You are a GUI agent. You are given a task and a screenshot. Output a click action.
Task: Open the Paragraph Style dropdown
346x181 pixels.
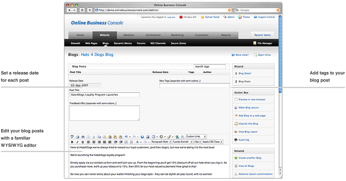[x=161, y=142]
